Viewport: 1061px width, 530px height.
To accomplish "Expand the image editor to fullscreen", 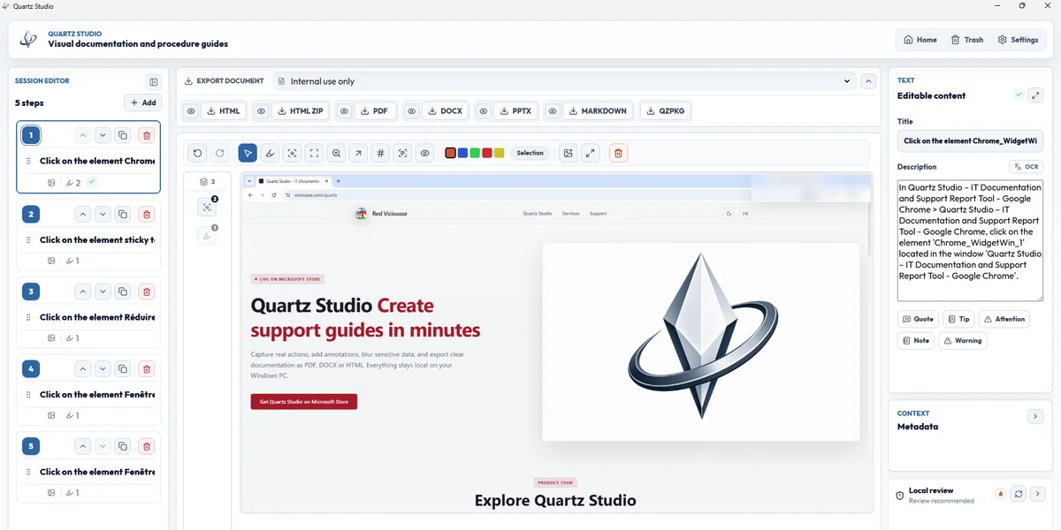I will coord(591,153).
